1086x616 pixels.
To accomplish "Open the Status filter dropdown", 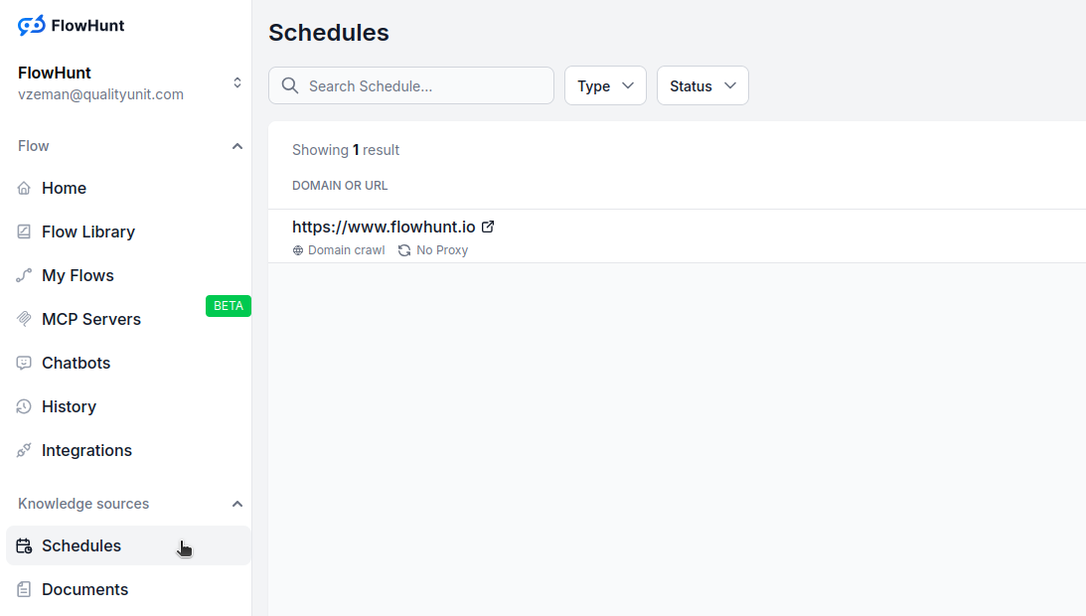I will point(702,85).
